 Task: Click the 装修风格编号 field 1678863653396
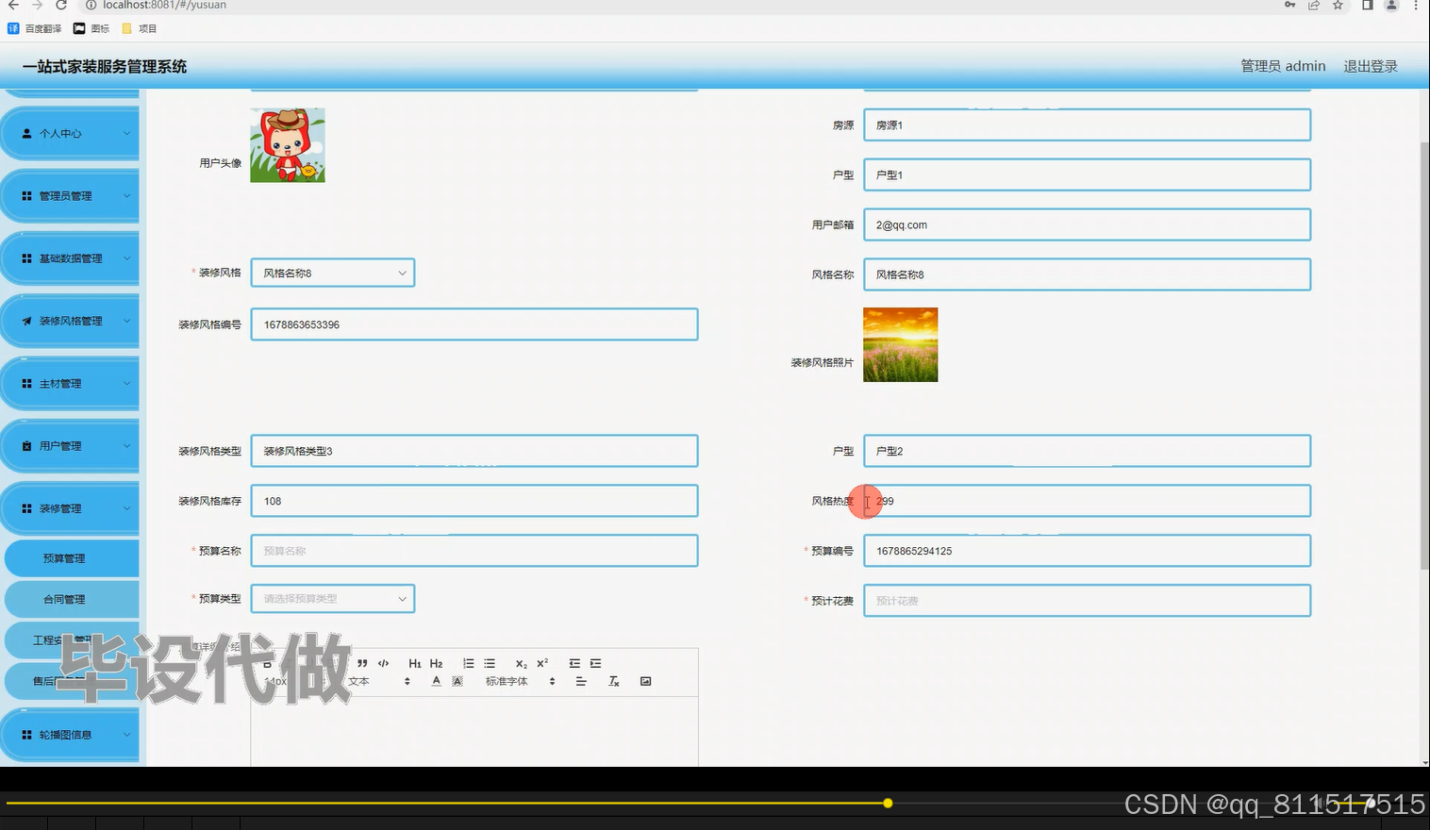[474, 324]
